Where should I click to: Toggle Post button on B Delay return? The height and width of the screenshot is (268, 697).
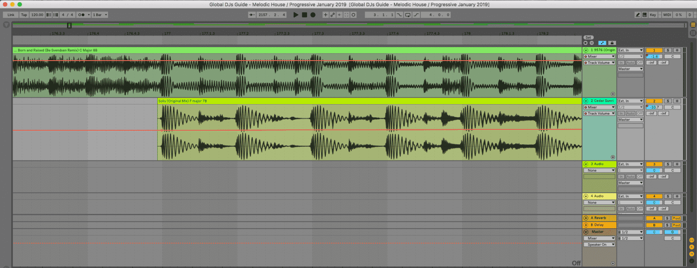[676, 225]
